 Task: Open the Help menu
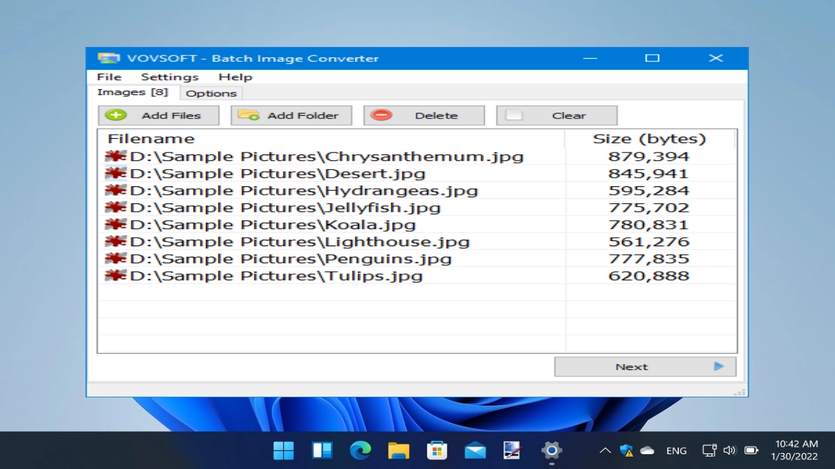point(235,77)
